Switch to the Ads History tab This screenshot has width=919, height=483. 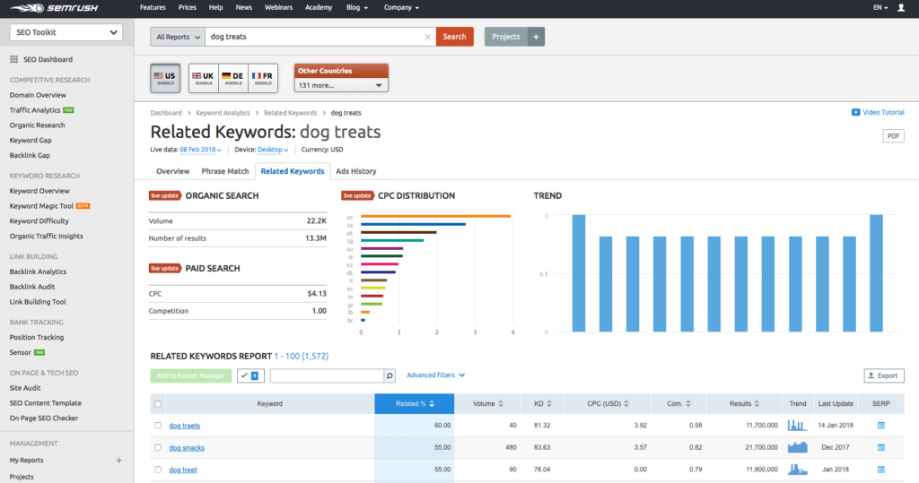point(355,171)
